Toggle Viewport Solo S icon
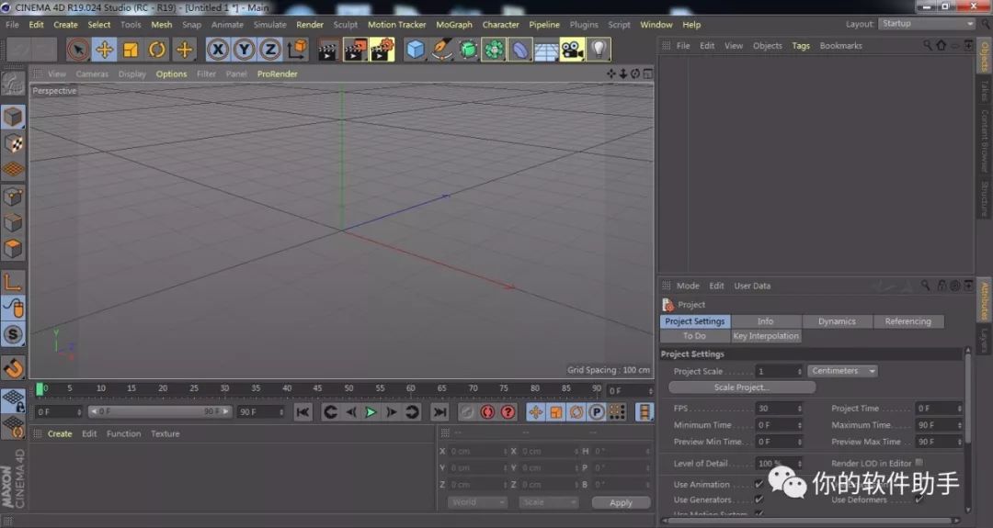Viewport: 993px width, 528px height. [13, 334]
